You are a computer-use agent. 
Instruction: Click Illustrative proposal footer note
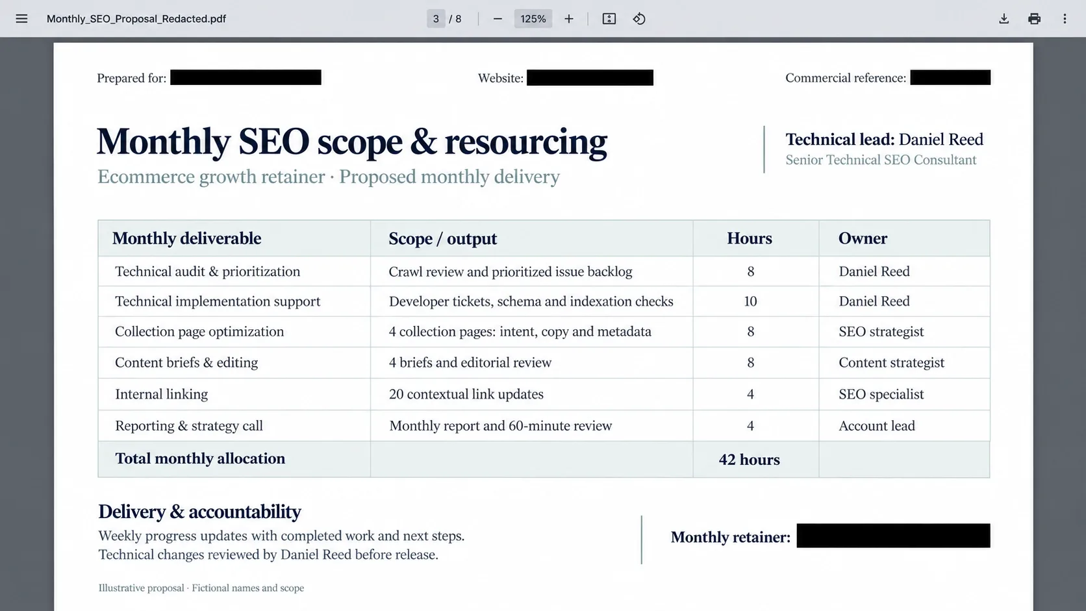pos(201,588)
